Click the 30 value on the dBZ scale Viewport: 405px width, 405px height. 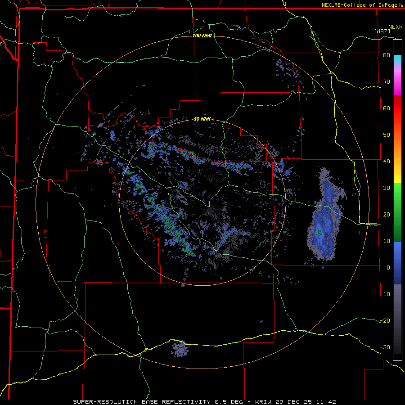click(387, 188)
